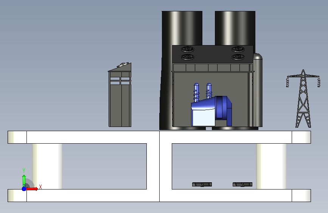
Task: Select the left cooling tower cylinder
Action: pos(182,28)
